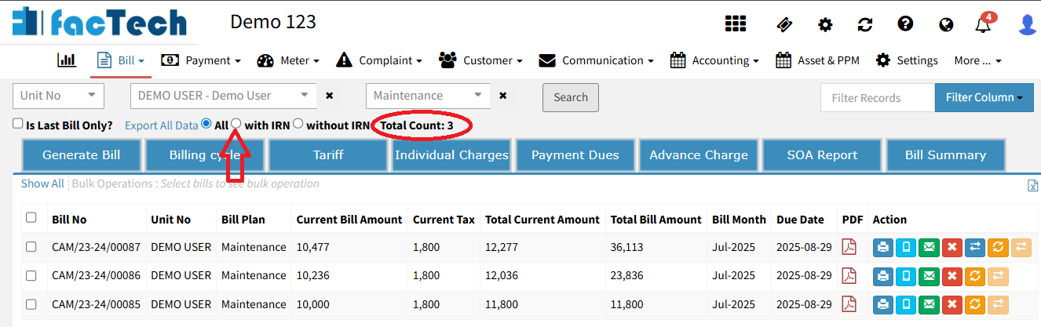Print bill CAM/23-24/00086

pyautogui.click(x=883, y=276)
